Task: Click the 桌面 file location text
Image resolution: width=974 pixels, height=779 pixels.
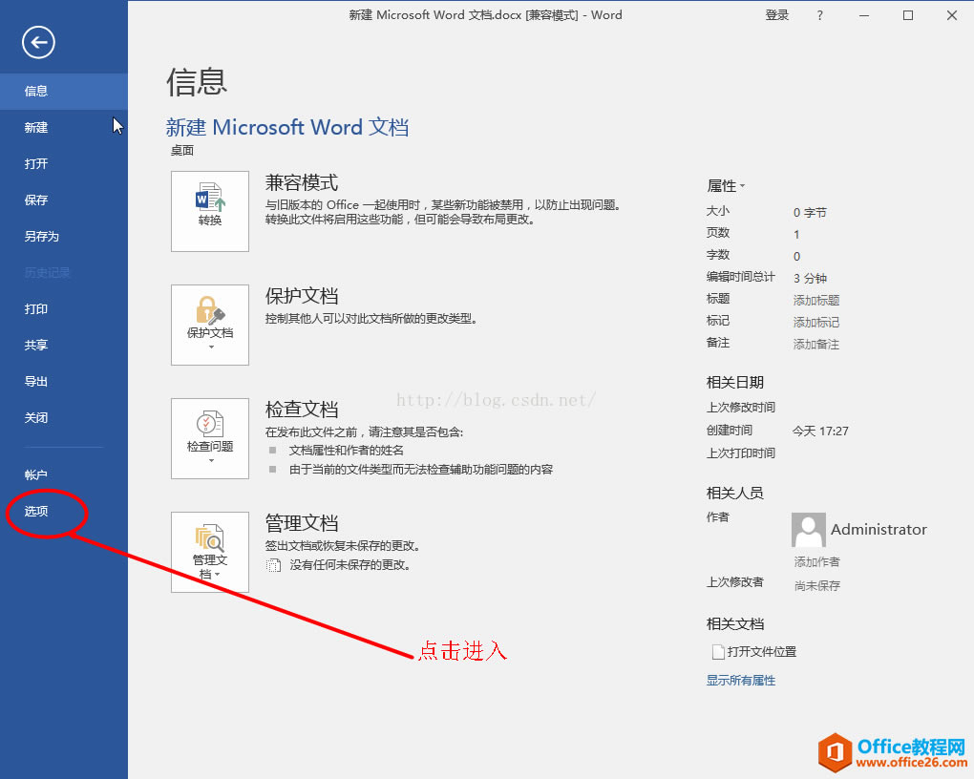Action: point(182,150)
